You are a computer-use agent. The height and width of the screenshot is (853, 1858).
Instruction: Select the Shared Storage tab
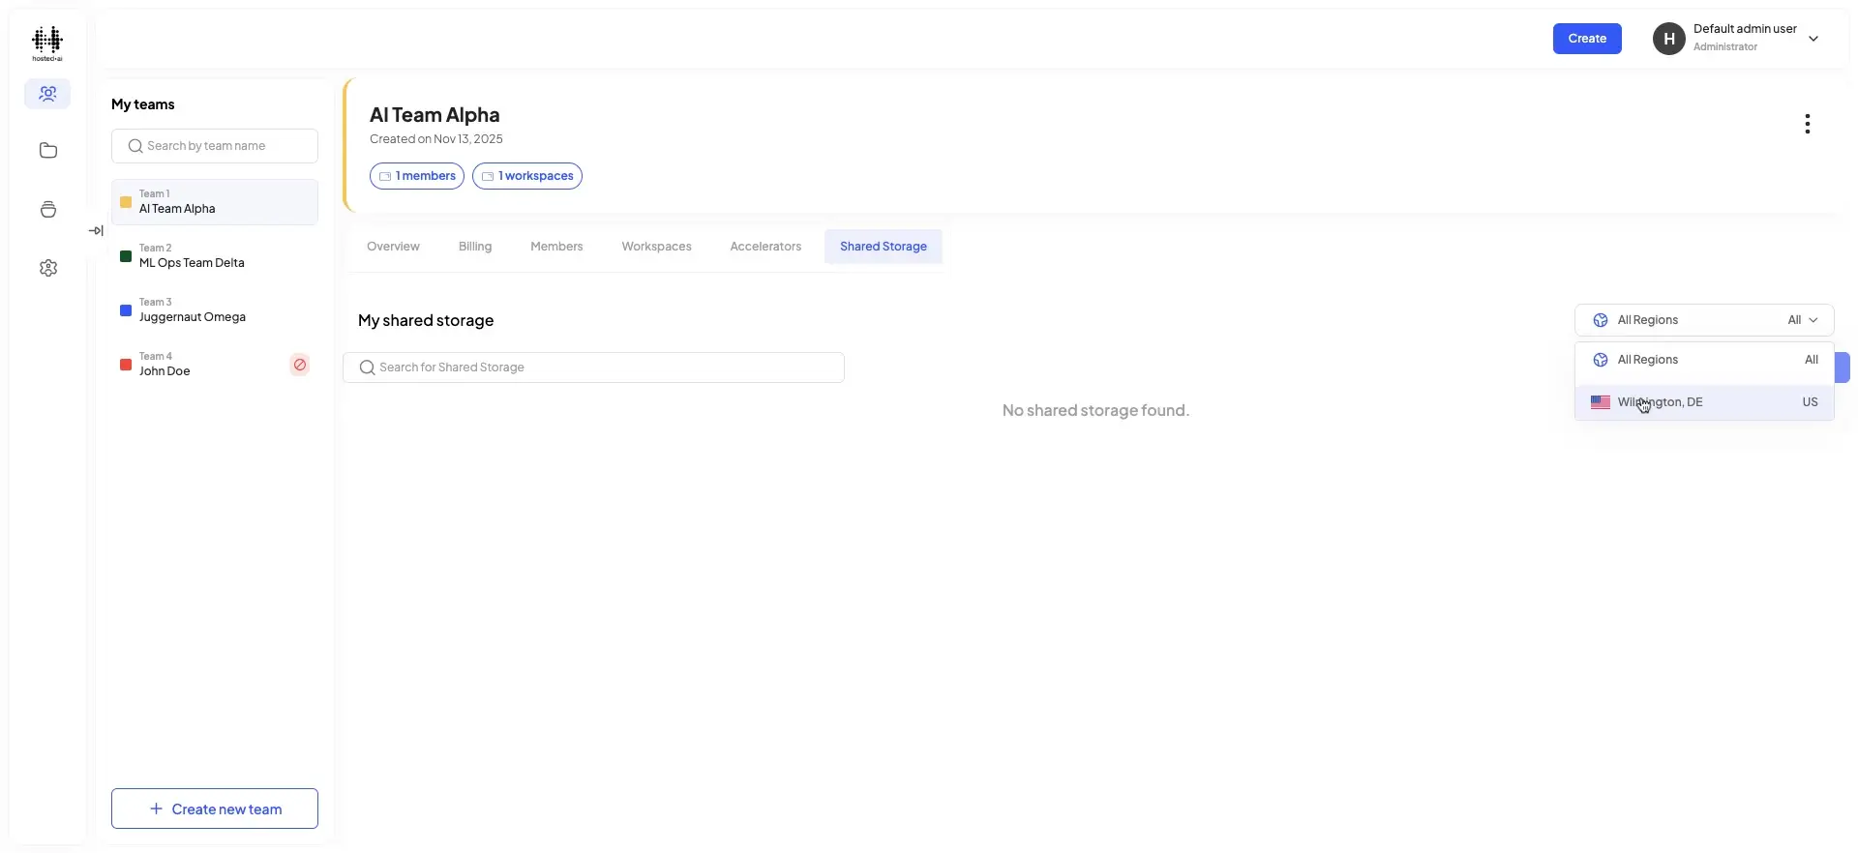884,247
